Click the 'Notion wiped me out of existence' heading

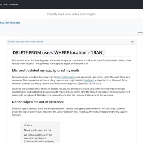pyautogui.click(x=38, y=102)
